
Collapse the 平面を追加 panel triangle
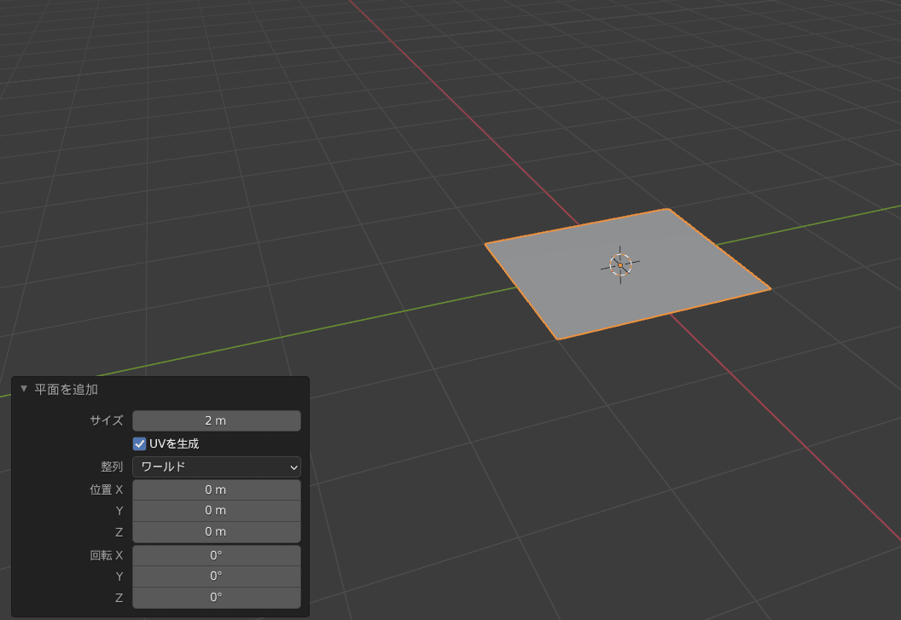pyautogui.click(x=24, y=389)
